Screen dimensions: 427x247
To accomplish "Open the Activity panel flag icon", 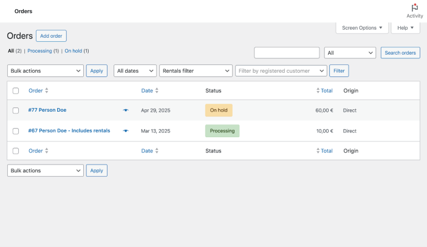I will (415, 8).
